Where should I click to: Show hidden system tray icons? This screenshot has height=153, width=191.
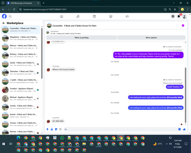point(167,144)
